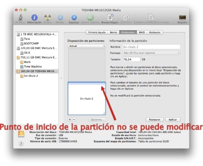
Task: Eject disk with Expulsar icon
Action: point(74,18)
